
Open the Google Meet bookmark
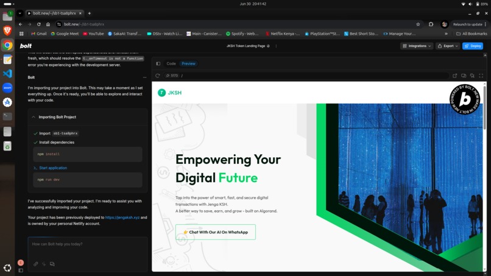tap(65, 34)
